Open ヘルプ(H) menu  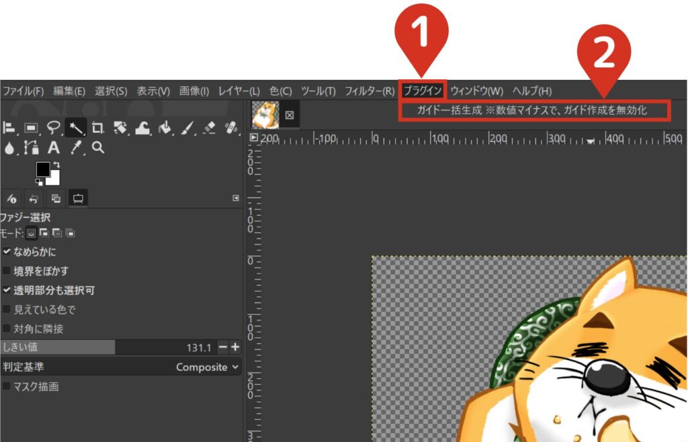tap(532, 91)
